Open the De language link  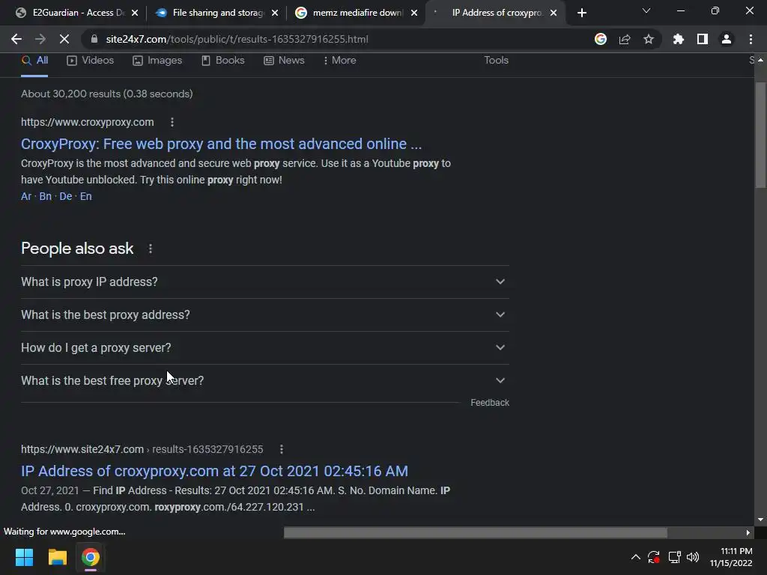(x=66, y=196)
